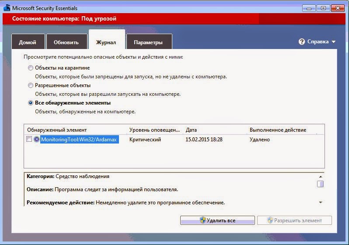The height and width of the screenshot is (245, 349).
Task: Click the Критический alert level cell
Action: coord(145,140)
